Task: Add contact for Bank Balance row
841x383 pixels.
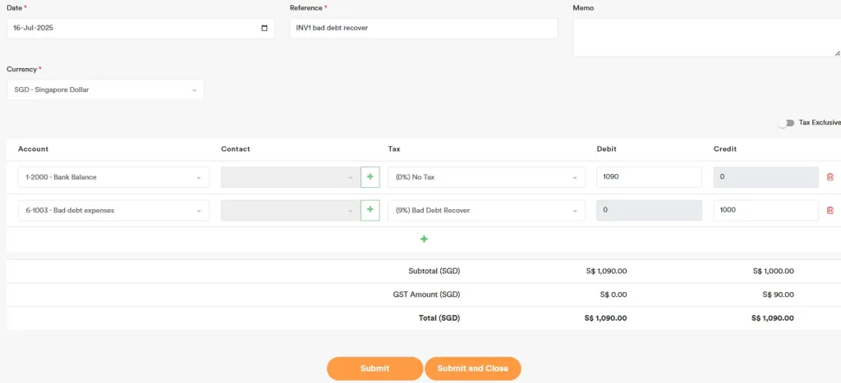Action: pos(370,177)
